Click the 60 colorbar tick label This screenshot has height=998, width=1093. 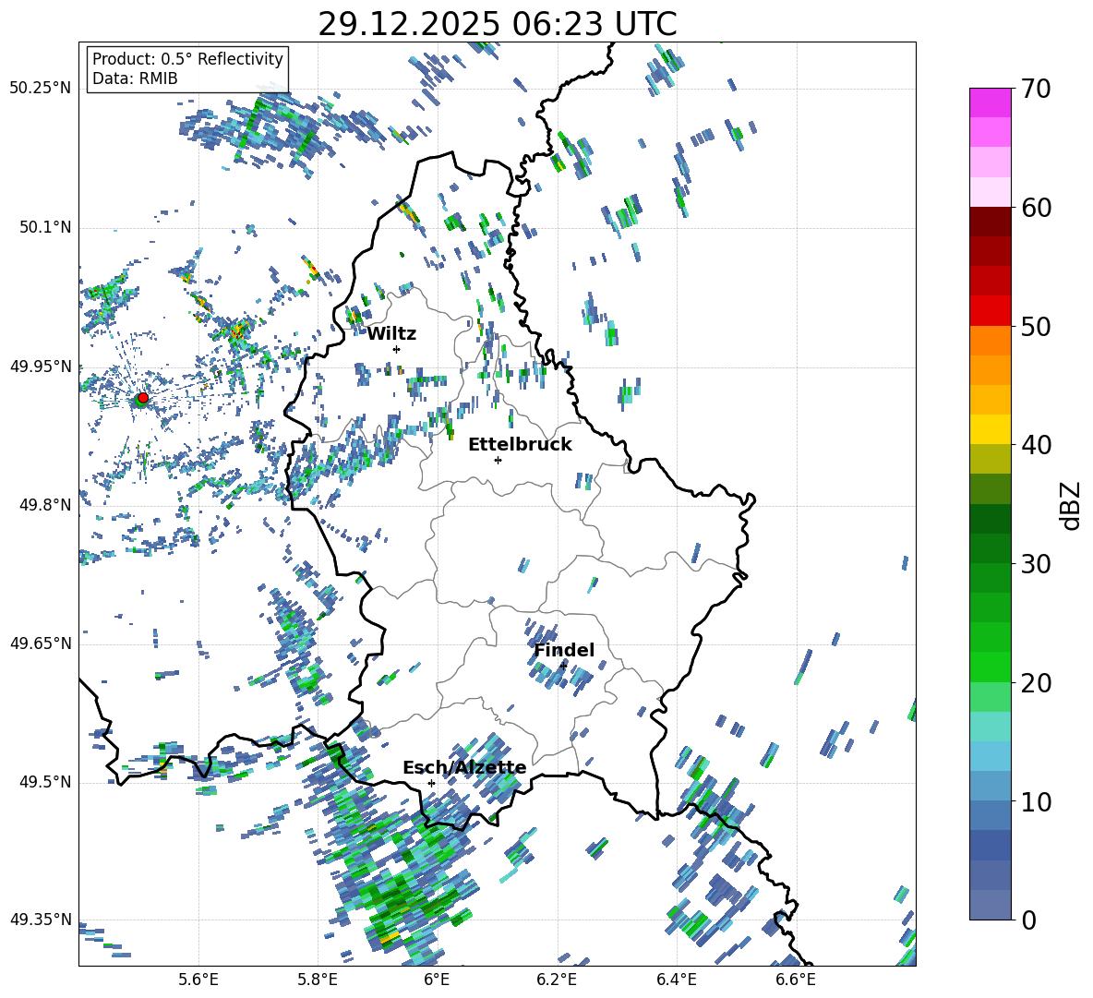pyautogui.click(x=1036, y=208)
